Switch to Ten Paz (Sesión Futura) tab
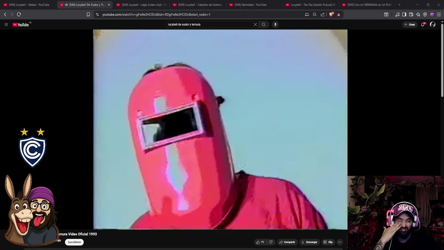Screen dimensions: 444x250 pyautogui.click(x=311, y=5)
